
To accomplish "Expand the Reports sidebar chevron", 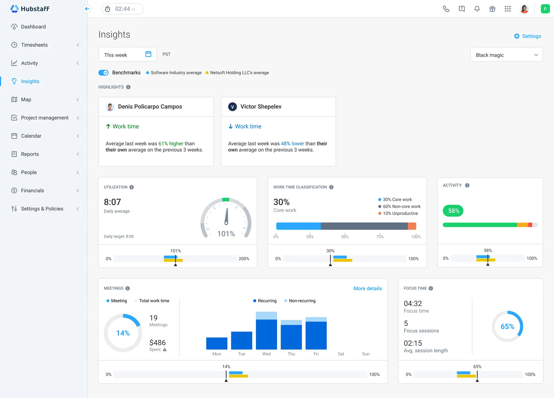I will pyautogui.click(x=78, y=154).
